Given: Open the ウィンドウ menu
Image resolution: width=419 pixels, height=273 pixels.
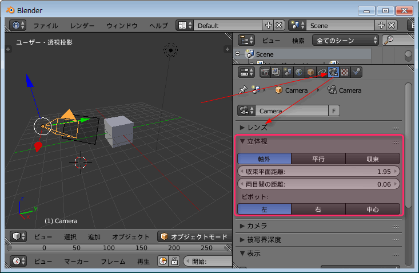Looking at the screenshot, I should (x=122, y=26).
